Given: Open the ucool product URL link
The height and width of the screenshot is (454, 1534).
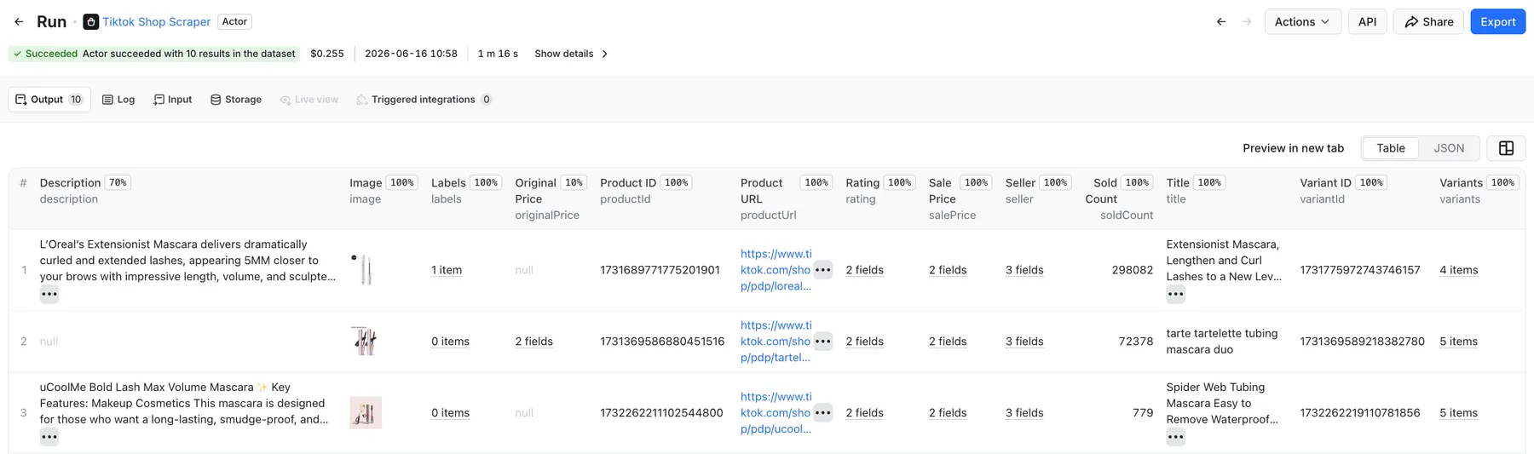Looking at the screenshot, I should tap(776, 413).
